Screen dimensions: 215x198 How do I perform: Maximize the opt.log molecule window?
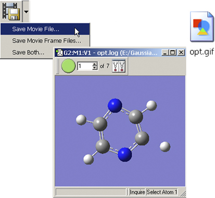173,53
